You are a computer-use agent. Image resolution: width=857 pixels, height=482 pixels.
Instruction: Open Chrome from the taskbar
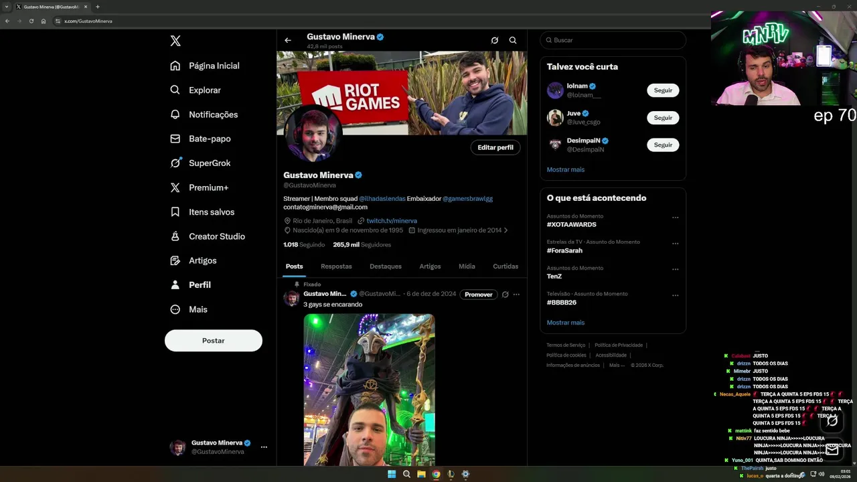pyautogui.click(x=436, y=474)
